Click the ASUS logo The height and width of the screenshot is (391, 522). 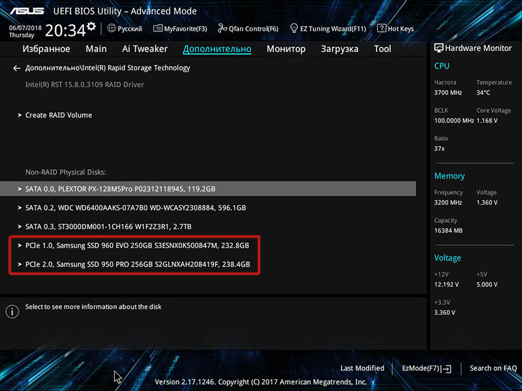click(x=27, y=11)
